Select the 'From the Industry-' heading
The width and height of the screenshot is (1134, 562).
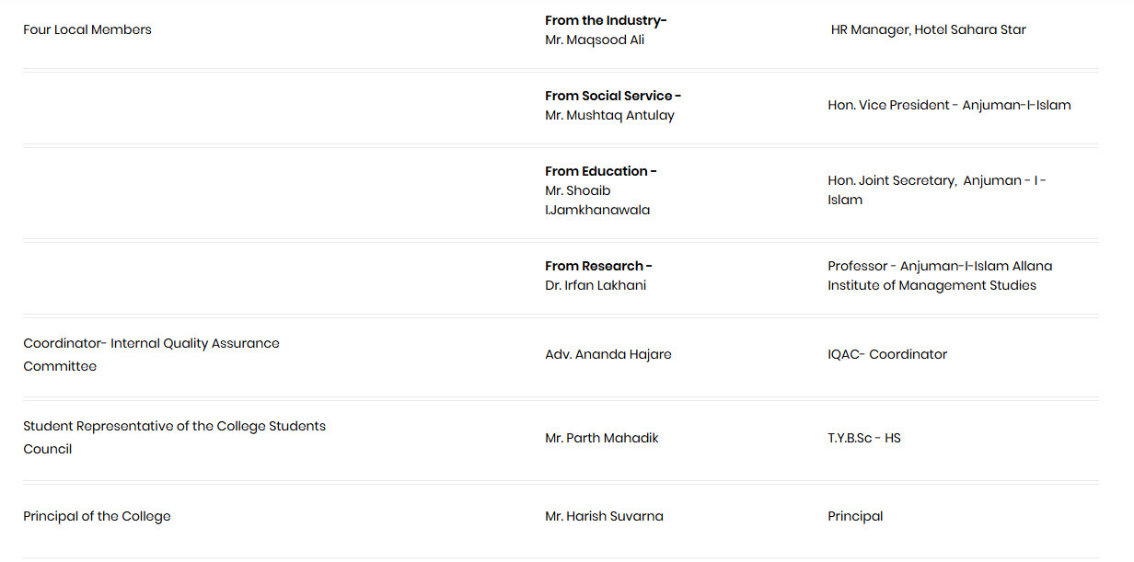coord(606,20)
